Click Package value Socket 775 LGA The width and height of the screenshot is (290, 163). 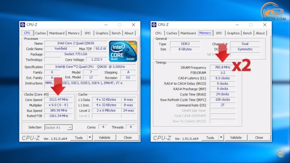[76, 54]
